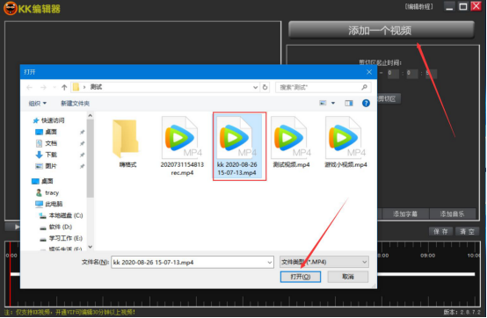Select 游戏小视频.mp4 file
This screenshot has height=318, width=487.
click(x=345, y=142)
